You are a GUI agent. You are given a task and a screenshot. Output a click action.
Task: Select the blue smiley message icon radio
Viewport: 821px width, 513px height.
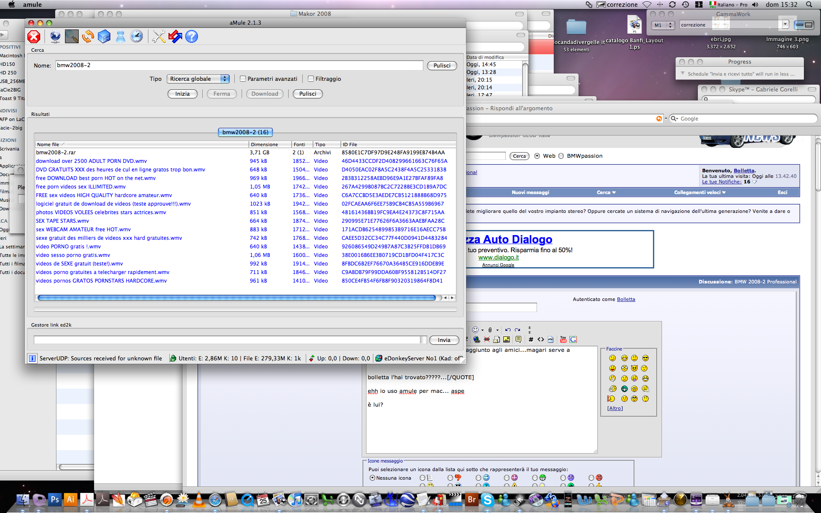[x=478, y=478]
